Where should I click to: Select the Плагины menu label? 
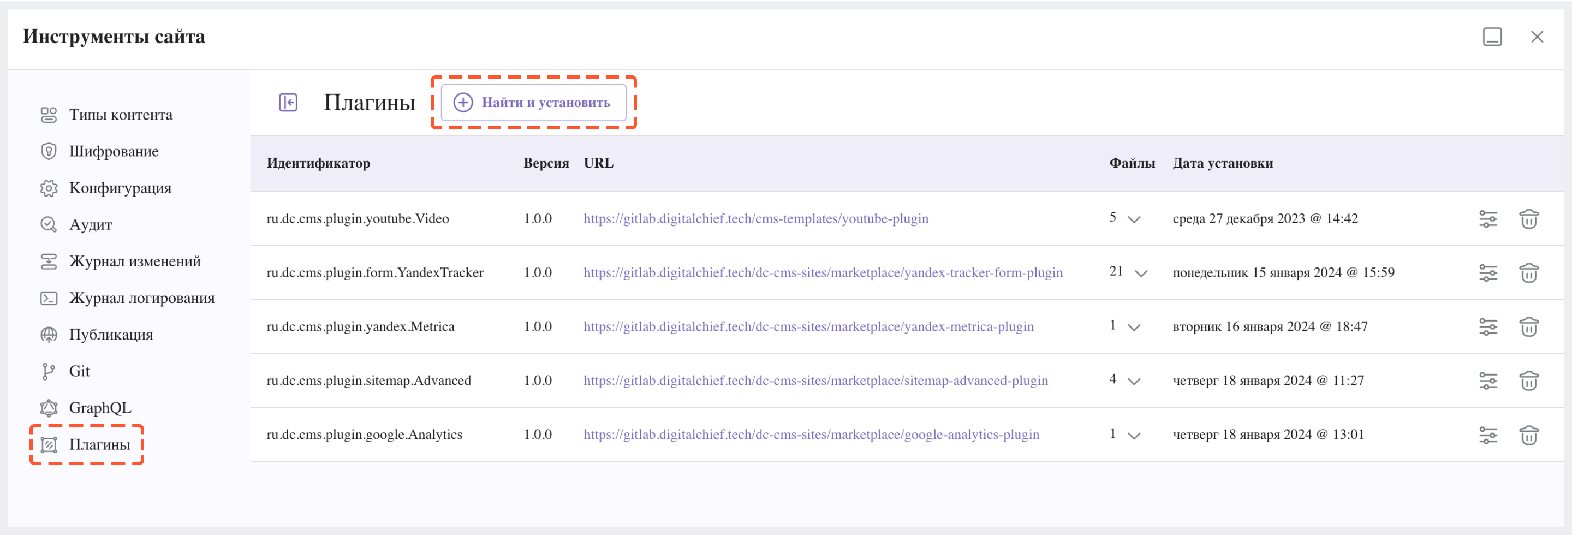(x=99, y=444)
